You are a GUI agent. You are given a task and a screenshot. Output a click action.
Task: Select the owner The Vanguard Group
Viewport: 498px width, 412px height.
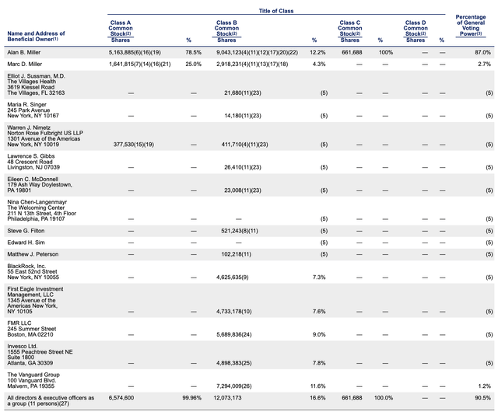(33, 375)
